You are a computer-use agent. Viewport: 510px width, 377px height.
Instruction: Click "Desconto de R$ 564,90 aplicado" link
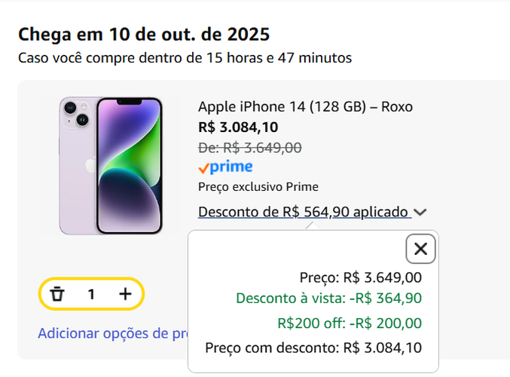point(304,213)
